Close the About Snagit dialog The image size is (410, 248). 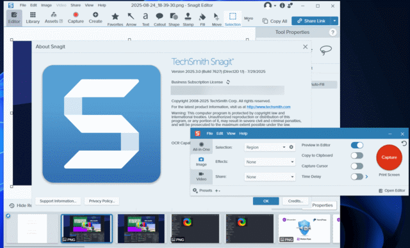[x=305, y=47]
